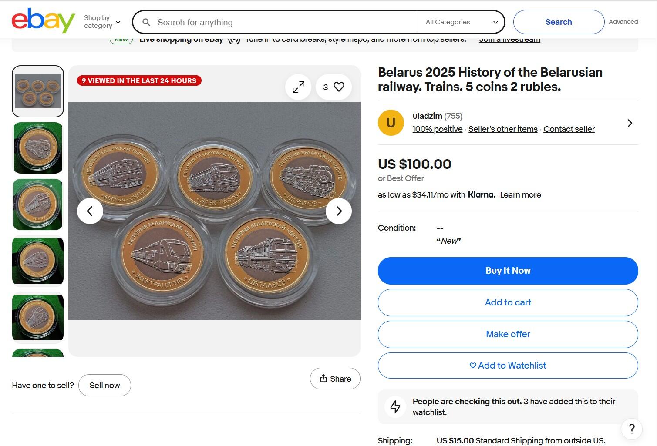Click the Share button
The height and width of the screenshot is (446, 657).
[x=335, y=379]
